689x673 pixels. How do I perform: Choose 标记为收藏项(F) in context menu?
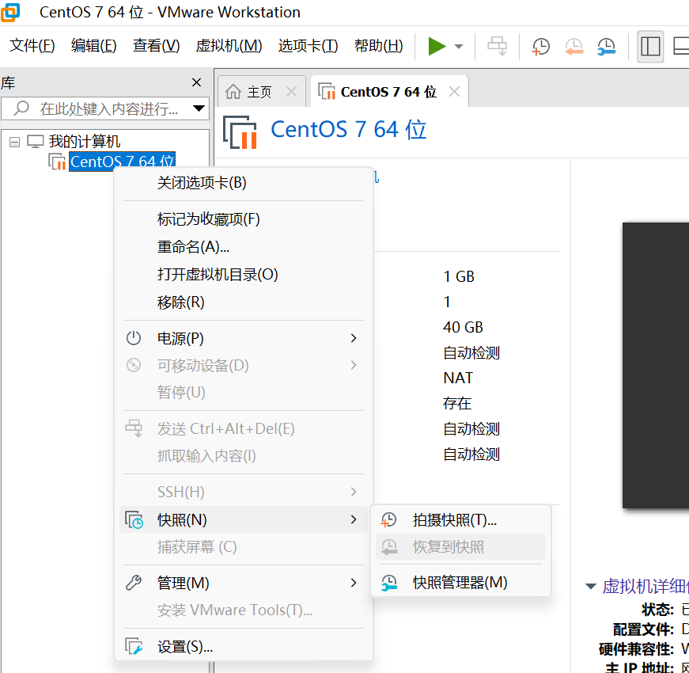243,219
